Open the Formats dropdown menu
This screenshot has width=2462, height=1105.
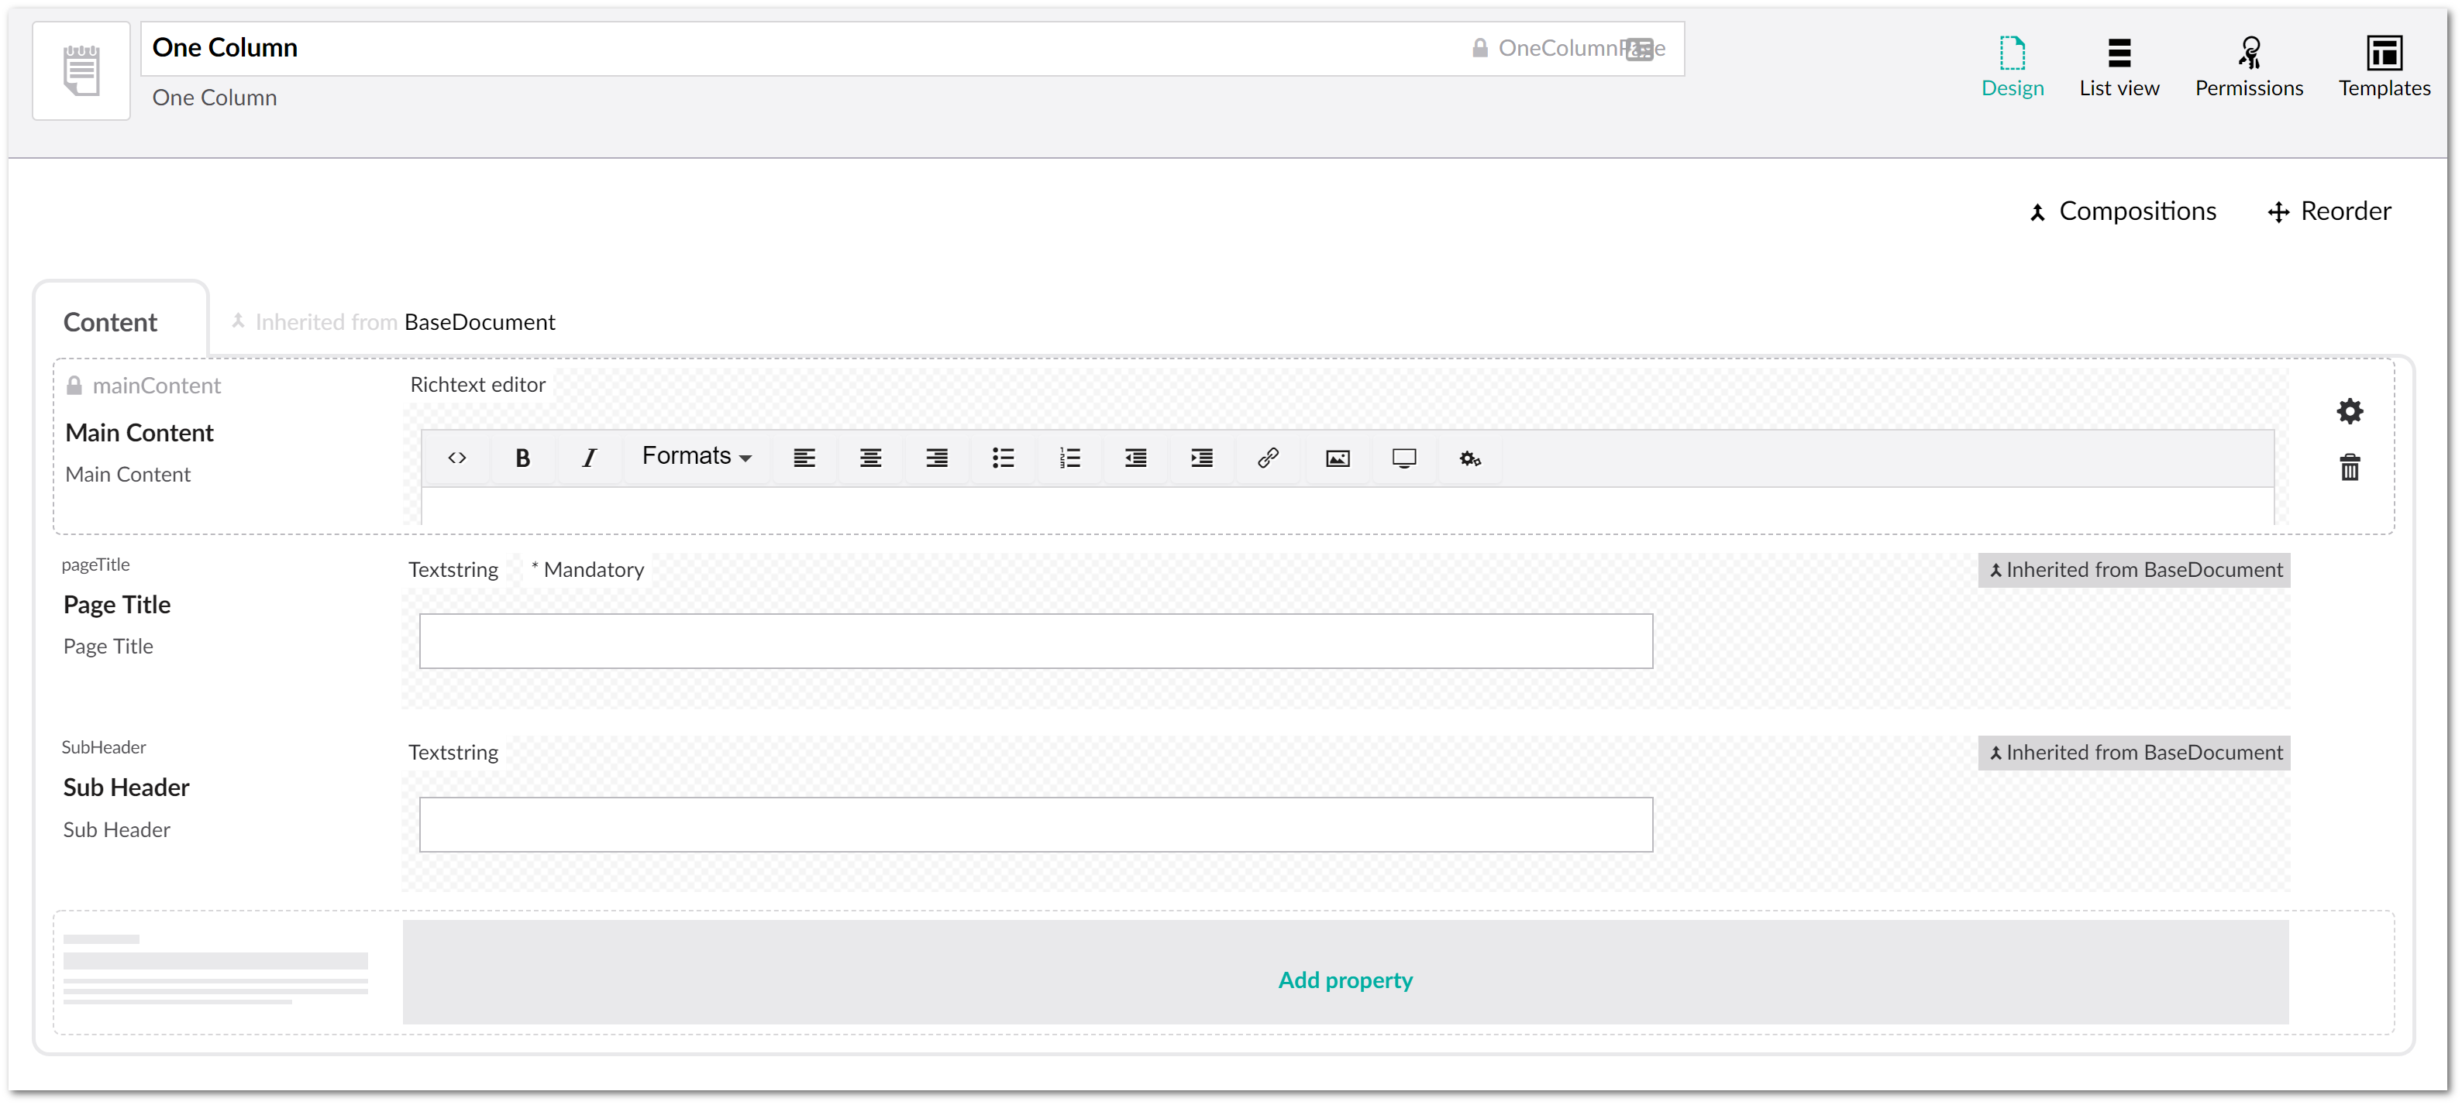tap(694, 458)
